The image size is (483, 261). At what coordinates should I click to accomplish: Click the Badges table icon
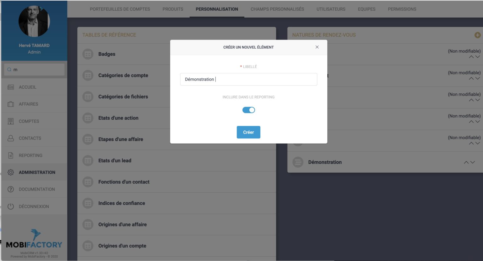tap(87, 54)
